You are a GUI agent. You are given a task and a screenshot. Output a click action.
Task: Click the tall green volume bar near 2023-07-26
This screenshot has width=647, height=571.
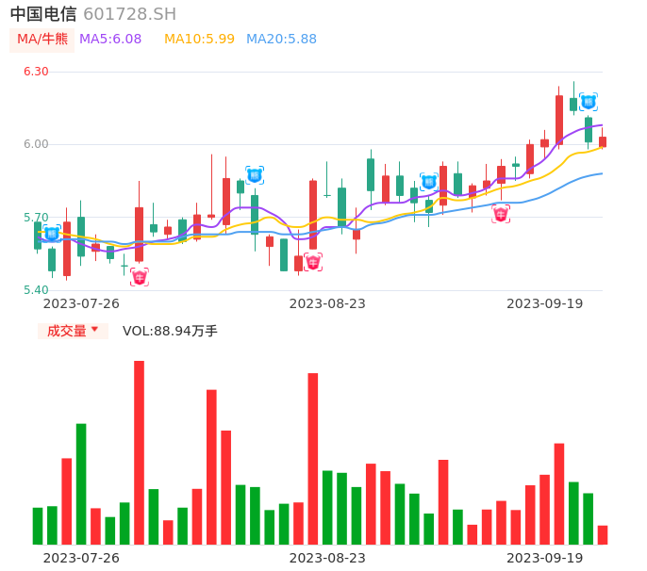point(81,484)
